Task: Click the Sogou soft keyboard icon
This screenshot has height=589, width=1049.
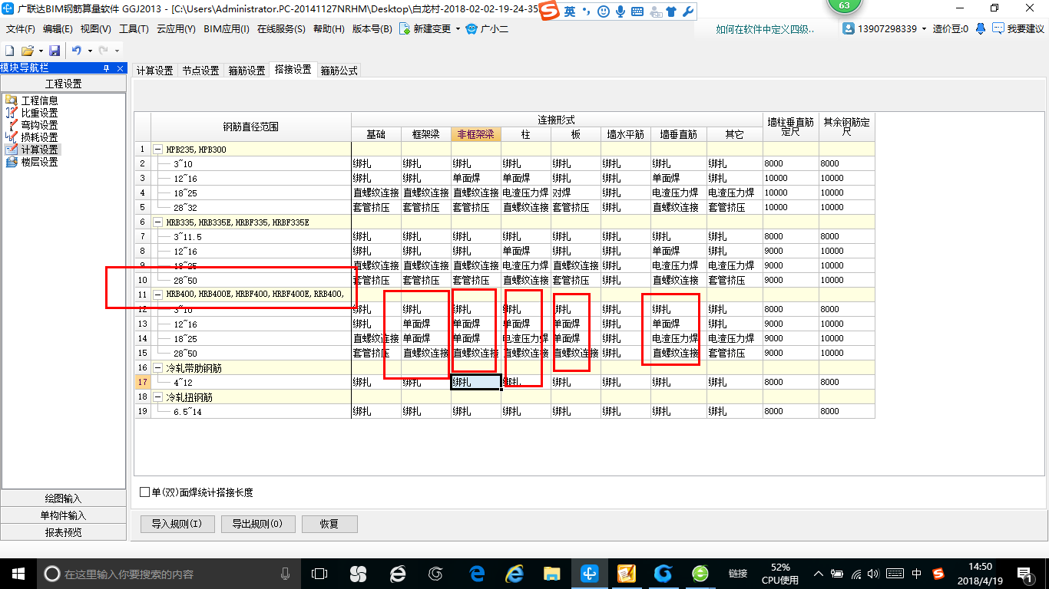Action: (637, 12)
